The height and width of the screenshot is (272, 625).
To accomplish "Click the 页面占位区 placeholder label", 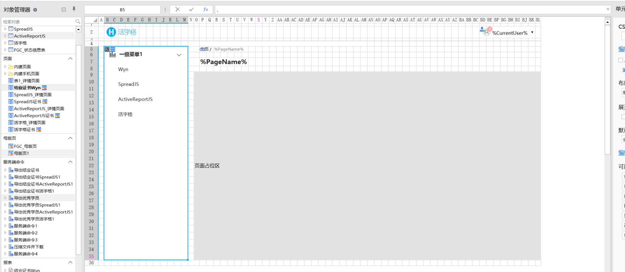I will 207,166.
